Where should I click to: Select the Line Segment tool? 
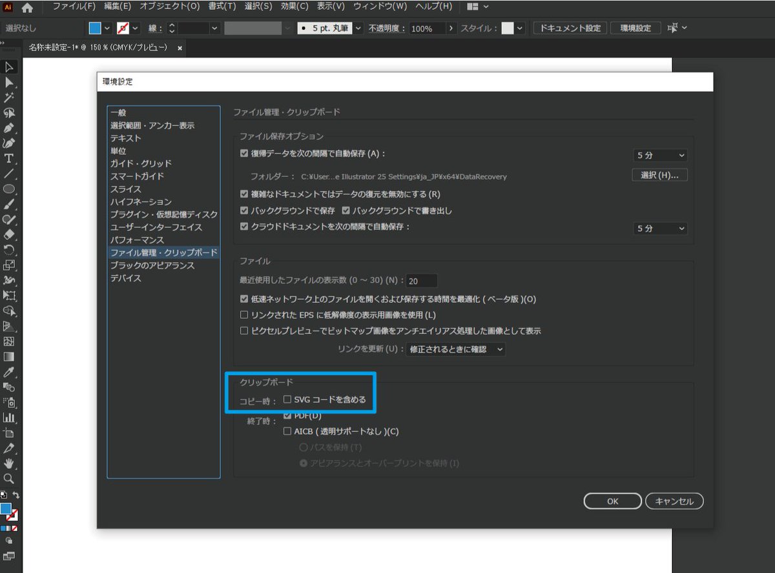tap(9, 174)
